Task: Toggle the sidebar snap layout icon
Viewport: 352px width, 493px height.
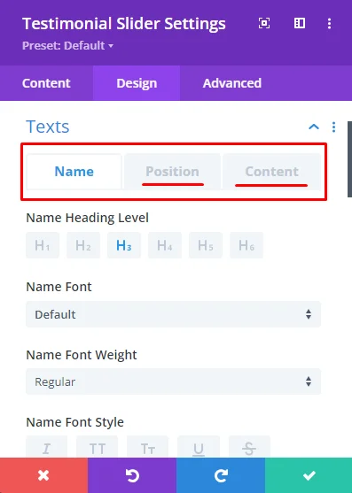Action: pyautogui.click(x=300, y=23)
